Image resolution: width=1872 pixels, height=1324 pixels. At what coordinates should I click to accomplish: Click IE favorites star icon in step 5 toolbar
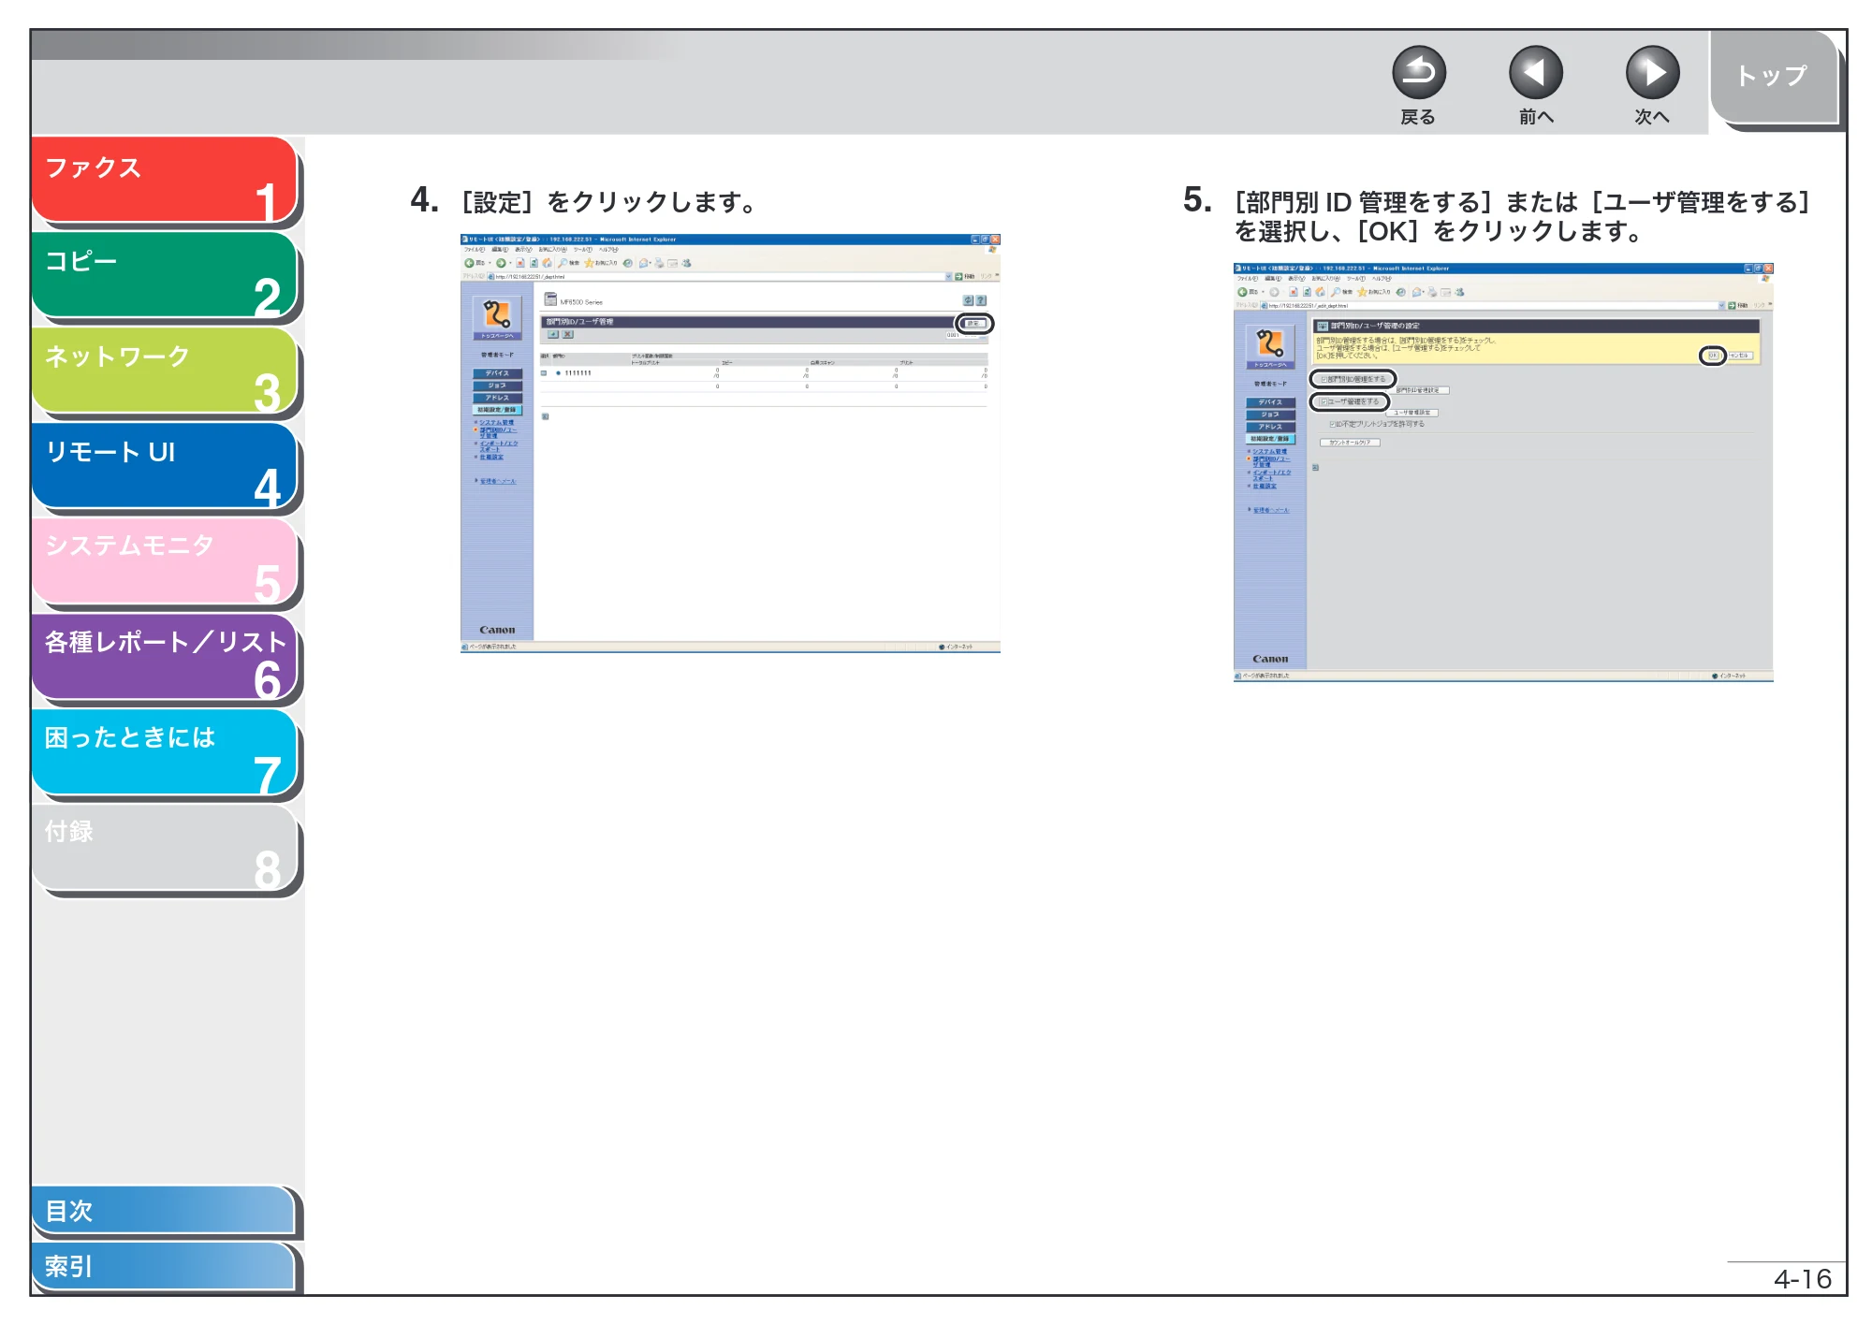1363,292
